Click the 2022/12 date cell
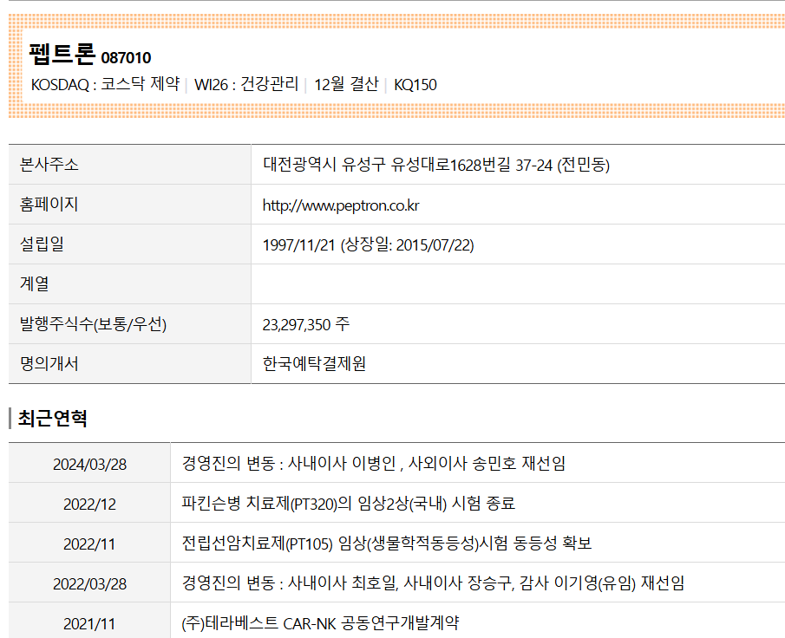 coord(89,504)
